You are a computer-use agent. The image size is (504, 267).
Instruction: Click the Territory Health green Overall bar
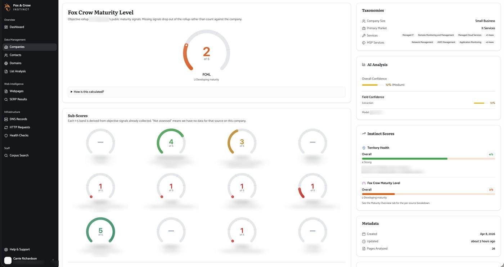pos(428,158)
